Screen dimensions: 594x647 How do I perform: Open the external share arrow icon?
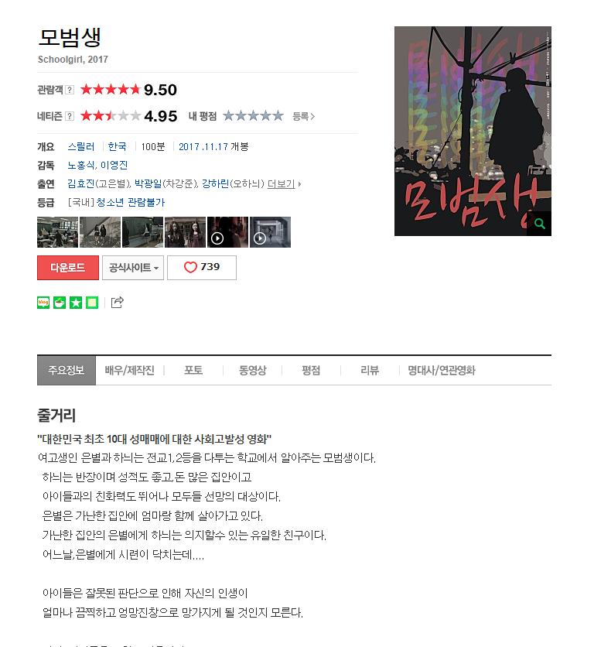[117, 303]
